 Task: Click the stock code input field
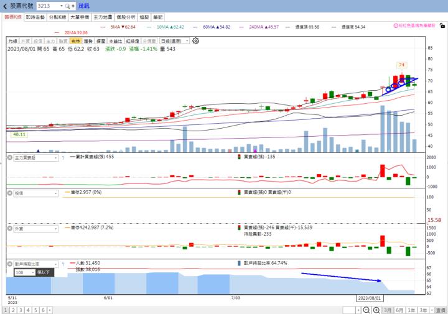coord(50,6)
